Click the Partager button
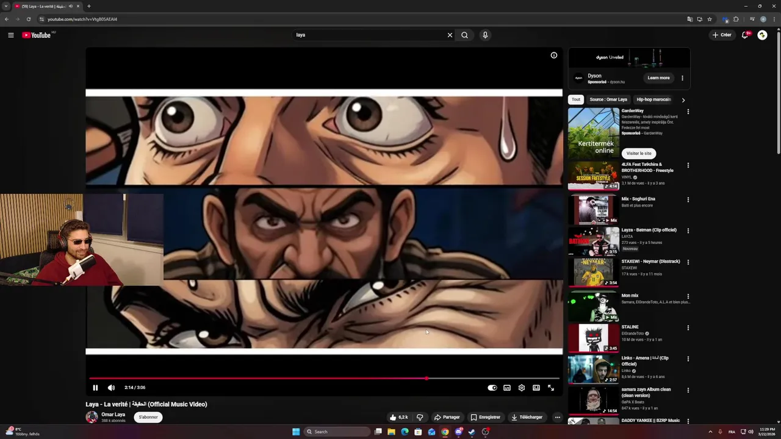 pos(447,417)
